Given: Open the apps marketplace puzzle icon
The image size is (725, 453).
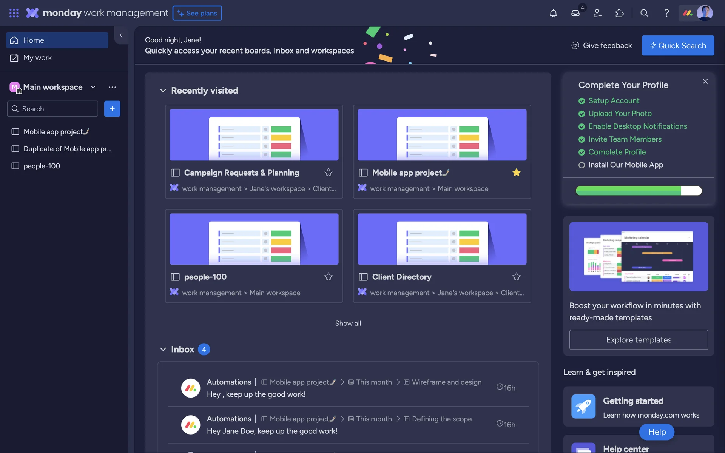Looking at the screenshot, I should [619, 13].
